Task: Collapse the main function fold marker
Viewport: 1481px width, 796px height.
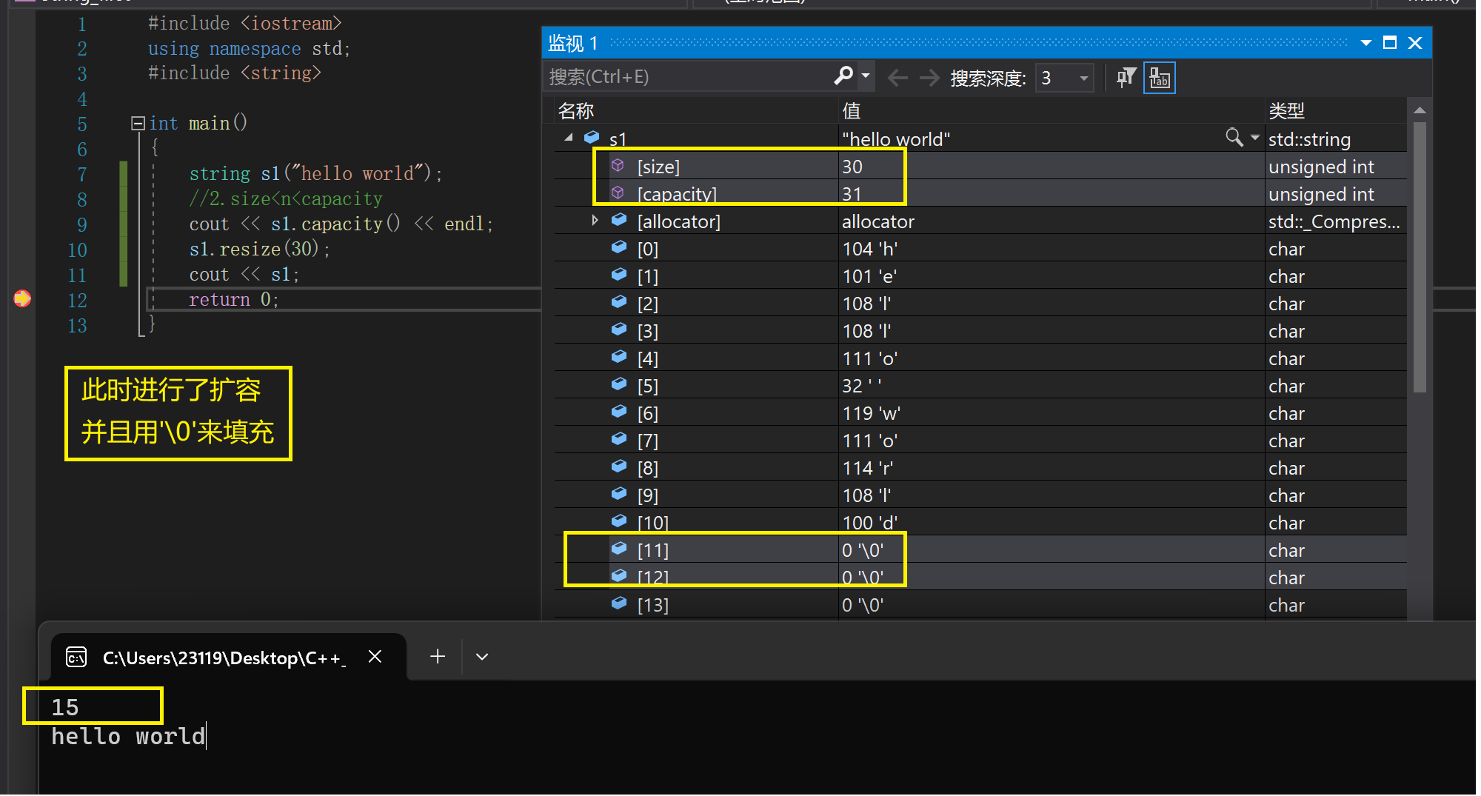Action: (138, 124)
